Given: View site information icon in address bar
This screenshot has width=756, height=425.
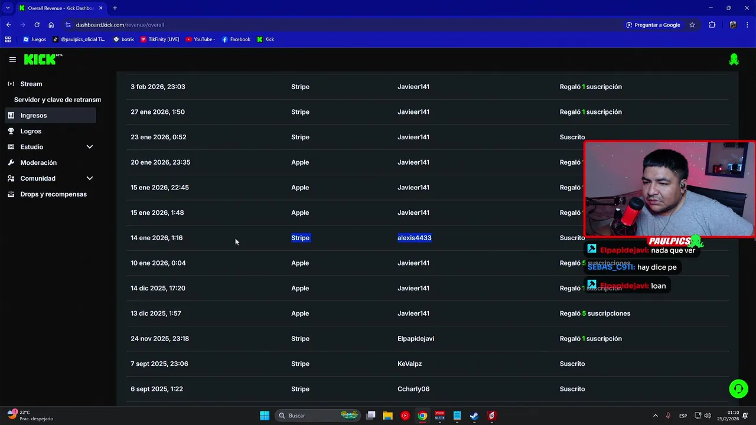Looking at the screenshot, I should [x=68, y=25].
